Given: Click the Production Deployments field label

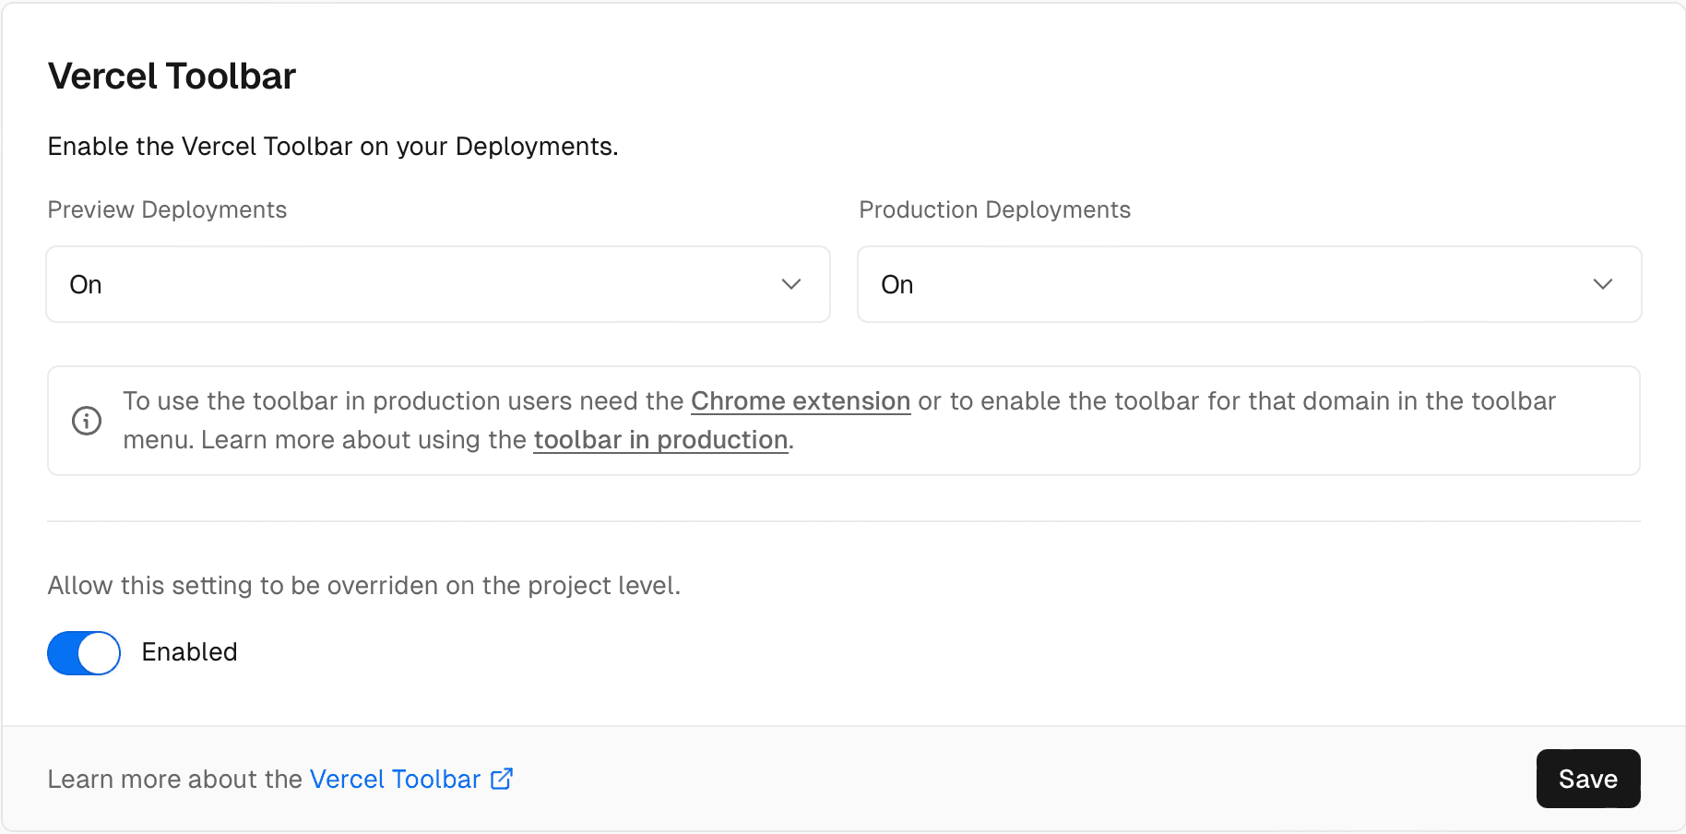Looking at the screenshot, I should pyautogui.click(x=994, y=209).
